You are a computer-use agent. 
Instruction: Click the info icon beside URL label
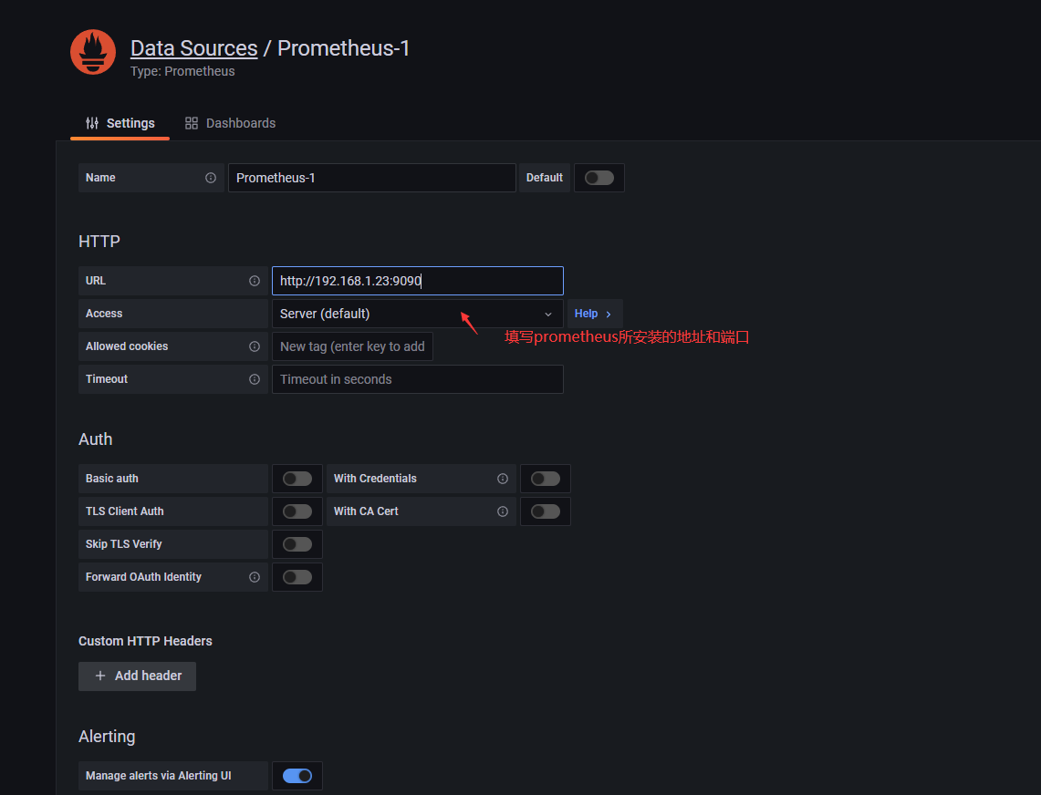pyautogui.click(x=255, y=281)
